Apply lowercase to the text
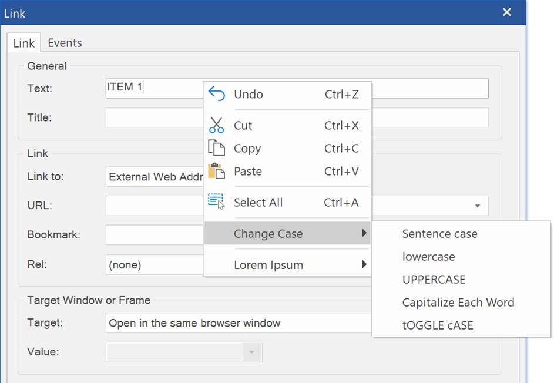Image resolution: width=554 pixels, height=383 pixels. [x=428, y=257]
